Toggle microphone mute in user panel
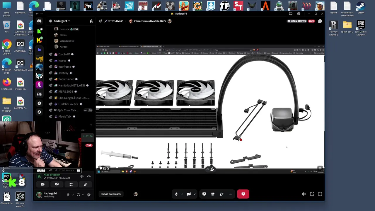The image size is (375, 211). click(x=68, y=195)
